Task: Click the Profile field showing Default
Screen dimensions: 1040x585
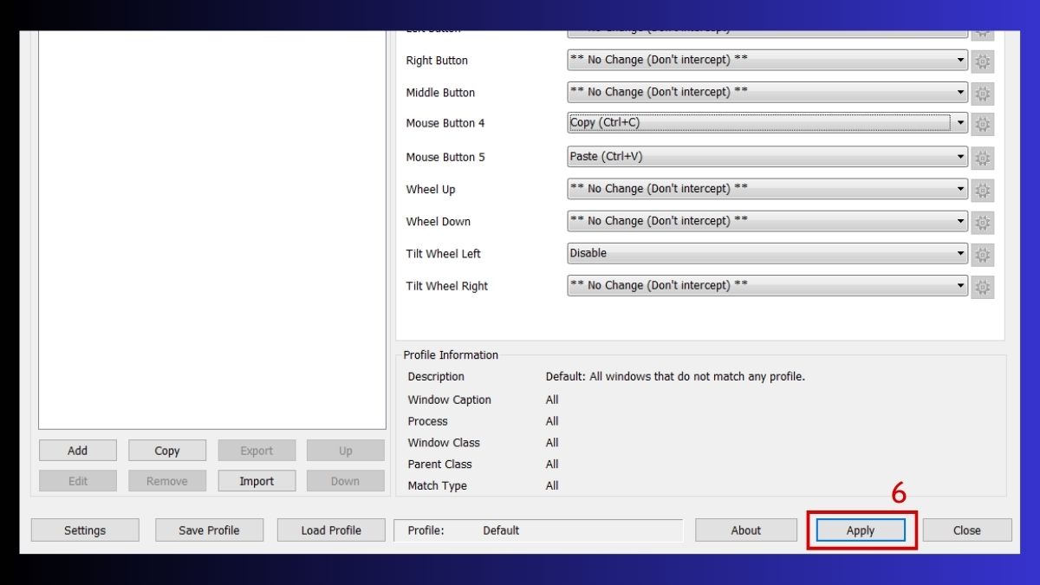Action: (538, 530)
